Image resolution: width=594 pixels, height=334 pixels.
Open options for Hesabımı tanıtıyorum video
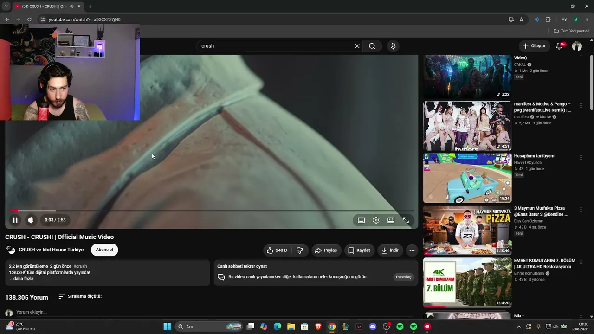[x=581, y=158]
